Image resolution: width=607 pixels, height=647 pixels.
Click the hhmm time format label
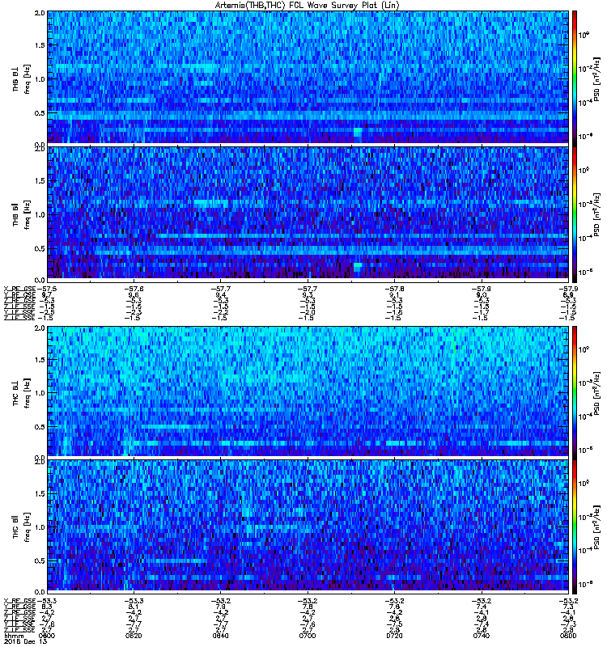tap(14, 636)
